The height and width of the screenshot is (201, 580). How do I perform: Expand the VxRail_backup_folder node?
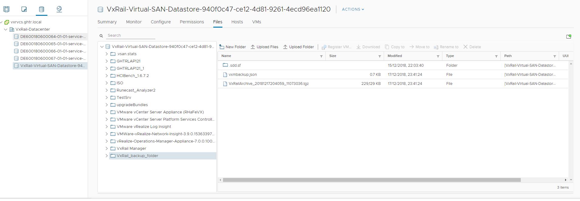coord(107,156)
